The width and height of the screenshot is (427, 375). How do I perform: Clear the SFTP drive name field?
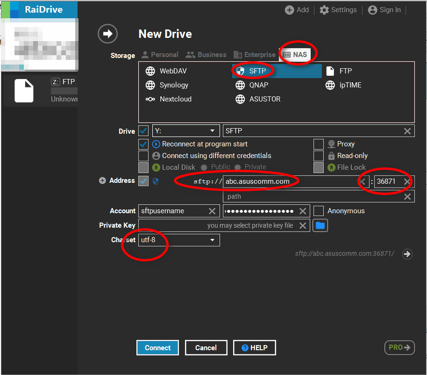(407, 131)
